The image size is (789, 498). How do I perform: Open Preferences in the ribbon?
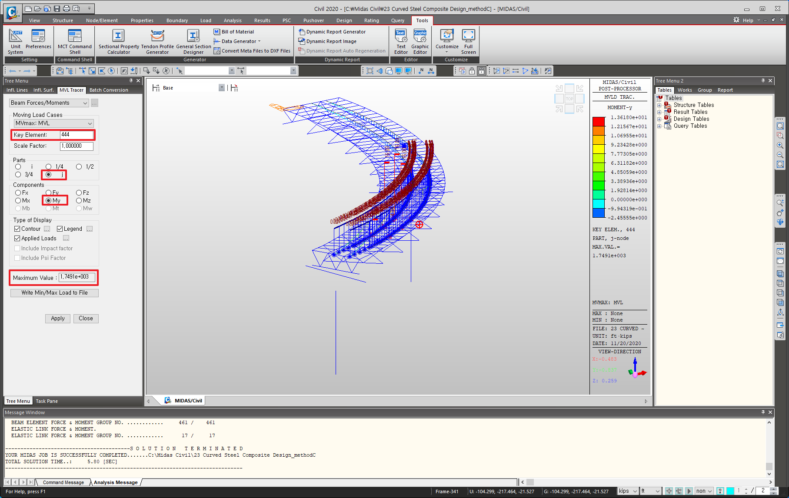click(38, 39)
